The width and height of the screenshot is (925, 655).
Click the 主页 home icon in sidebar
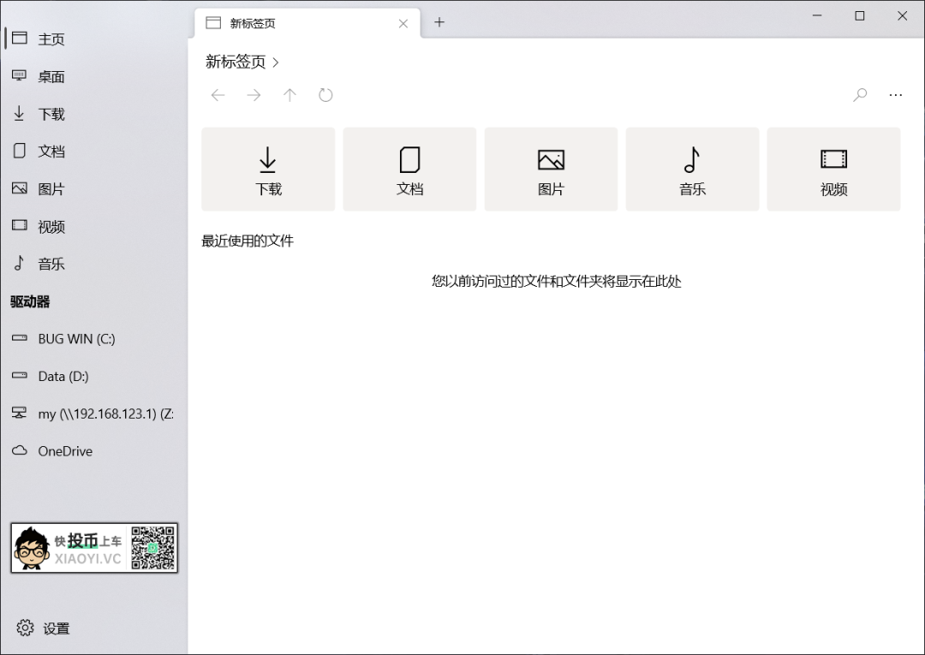pos(20,39)
